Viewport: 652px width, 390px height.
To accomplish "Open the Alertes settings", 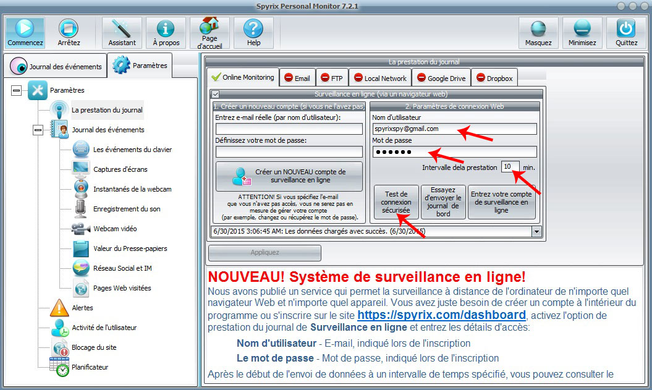I will [x=82, y=308].
